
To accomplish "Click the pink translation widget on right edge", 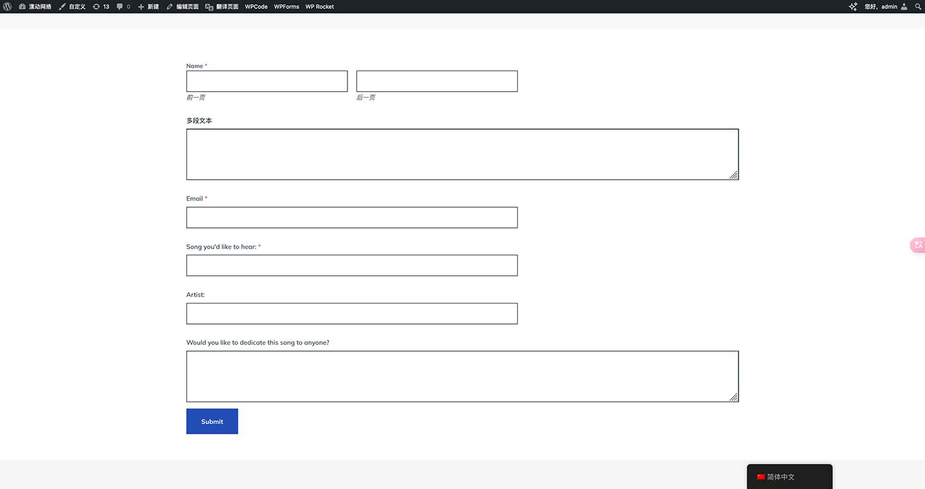I will pyautogui.click(x=918, y=244).
